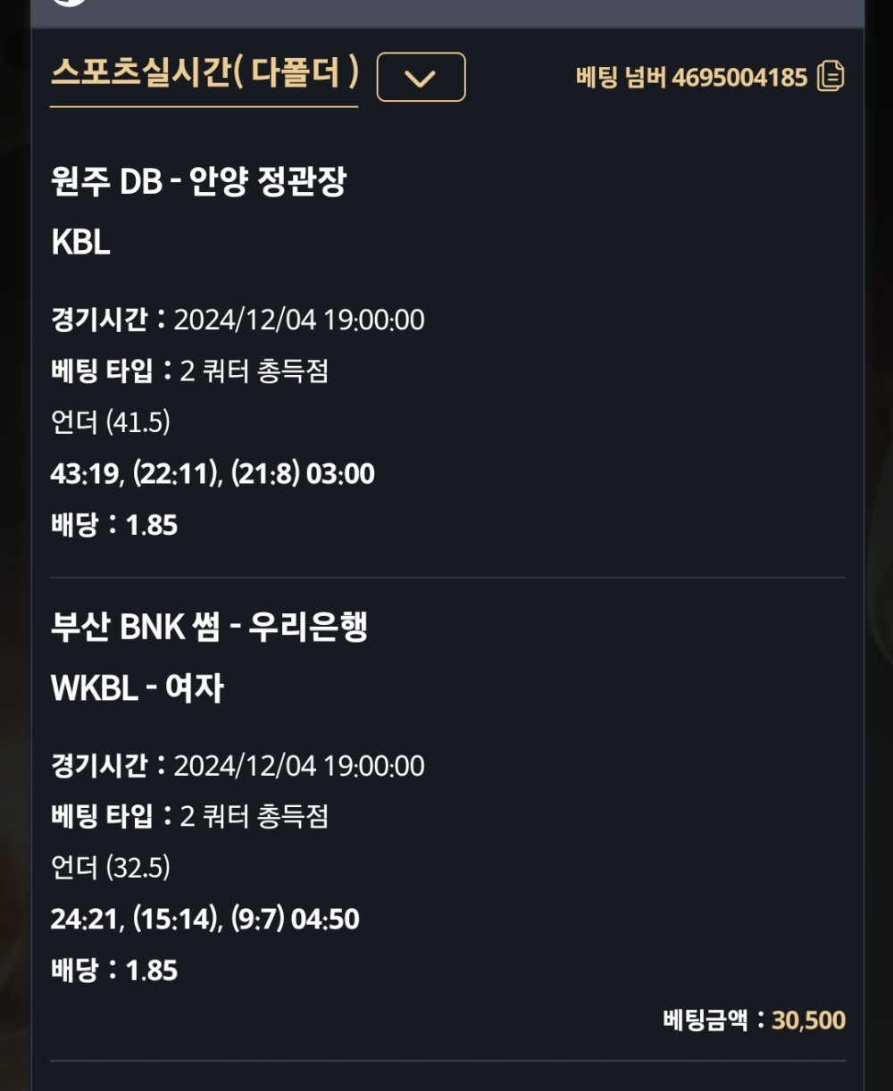Select the 스포츠실시간(다폴더) tab heading
Screen dimensions: 893x1091
coord(204,73)
